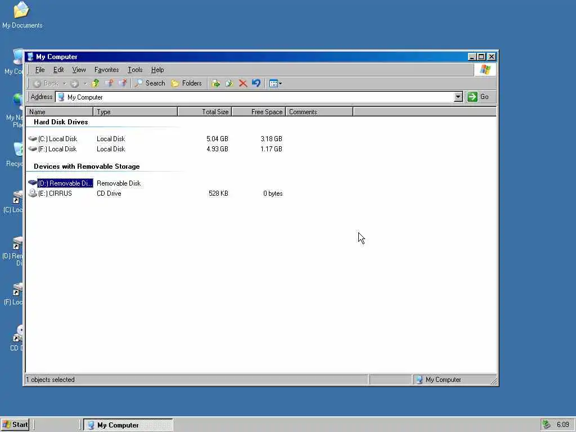Sort by the Type column header
Viewport: 576px width, 432px height.
click(136, 112)
